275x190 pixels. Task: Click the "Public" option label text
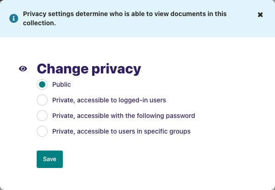click(x=61, y=84)
